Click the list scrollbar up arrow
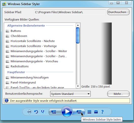 78,25
